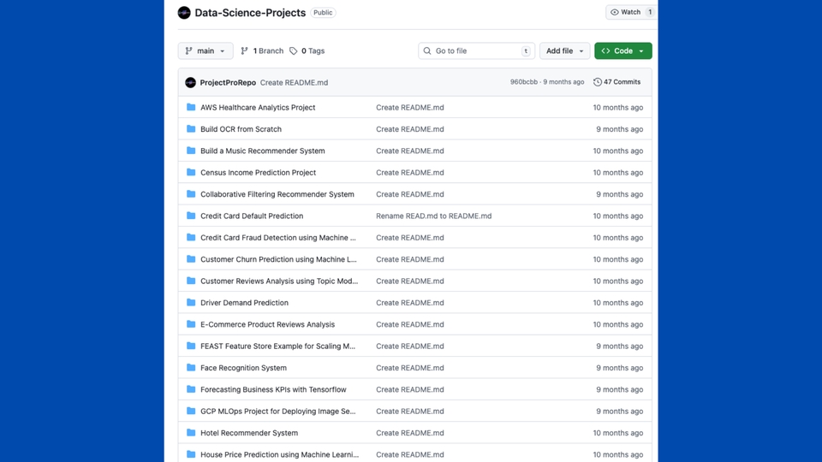The image size is (822, 462).
Task: Click the repository owner avatar beside Data-Science-Projects
Action: tap(184, 13)
